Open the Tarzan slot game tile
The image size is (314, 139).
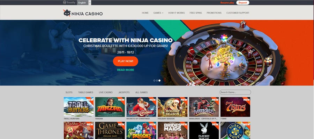[110, 107]
